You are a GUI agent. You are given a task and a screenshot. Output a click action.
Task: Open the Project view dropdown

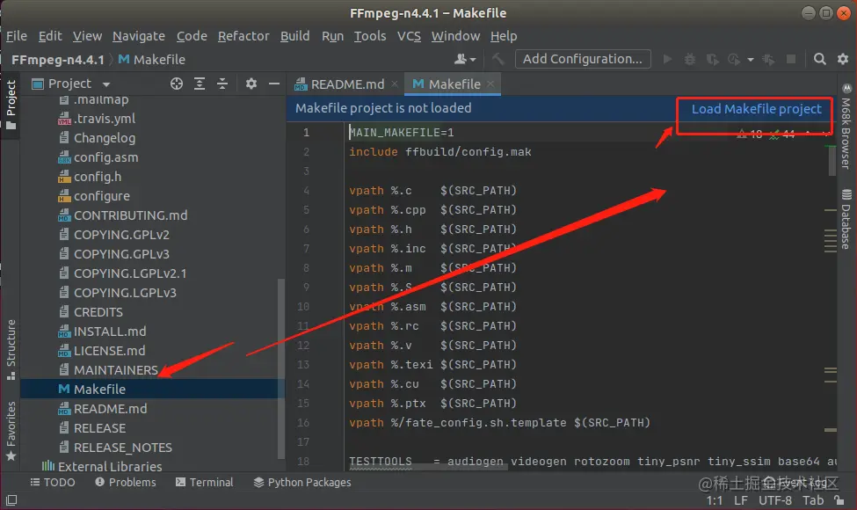pos(106,84)
